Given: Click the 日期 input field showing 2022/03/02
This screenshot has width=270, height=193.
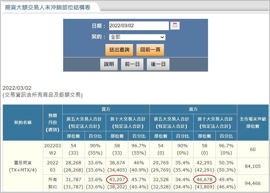Looking at the screenshot, I should click(138, 26).
